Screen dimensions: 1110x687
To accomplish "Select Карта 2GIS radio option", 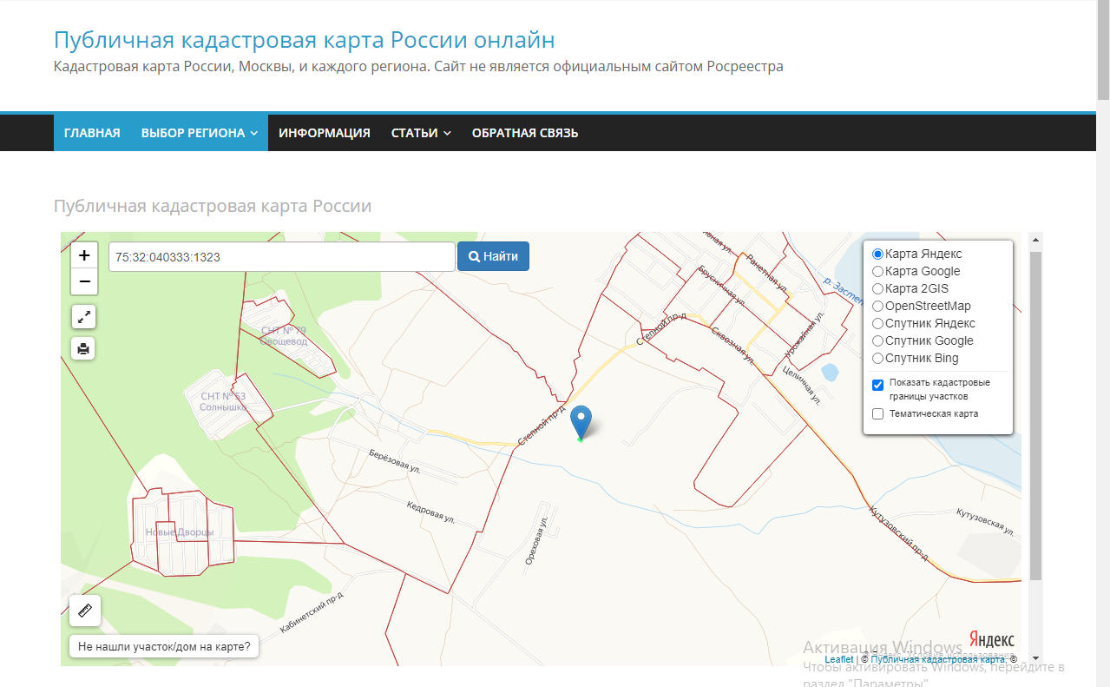I will click(877, 289).
